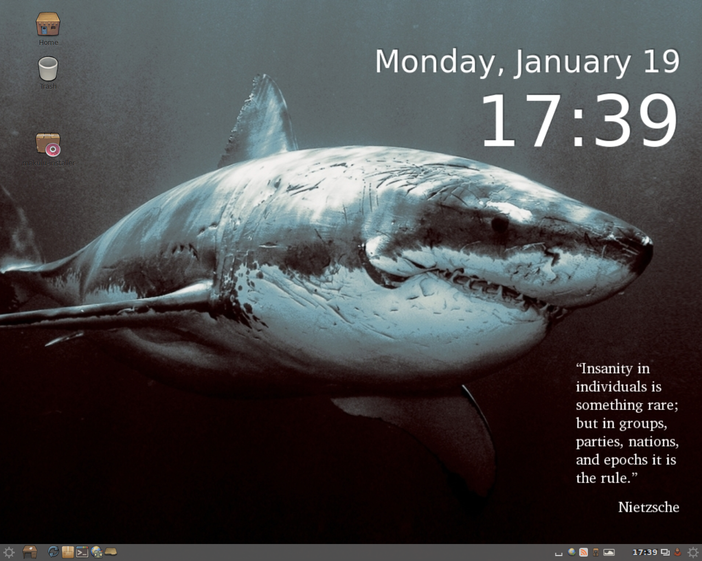Click the overlapping windows icon in tray
The height and width of the screenshot is (561, 702).
(x=665, y=552)
